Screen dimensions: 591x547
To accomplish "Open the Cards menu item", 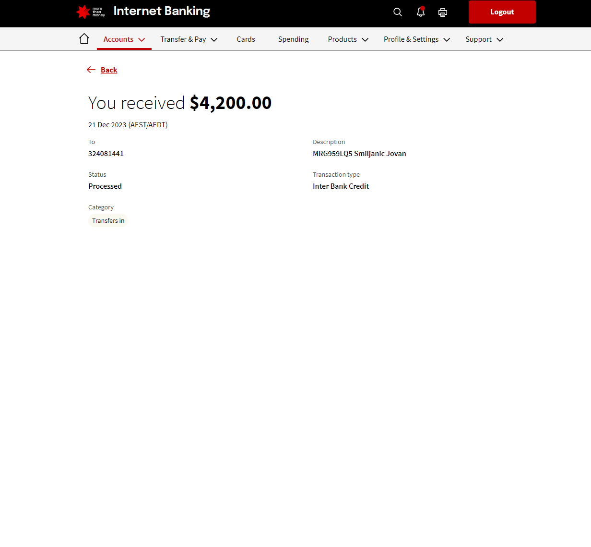I will click(x=246, y=39).
